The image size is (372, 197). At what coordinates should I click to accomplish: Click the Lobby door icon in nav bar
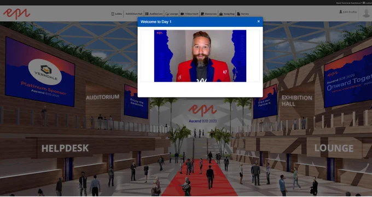[x=113, y=14]
